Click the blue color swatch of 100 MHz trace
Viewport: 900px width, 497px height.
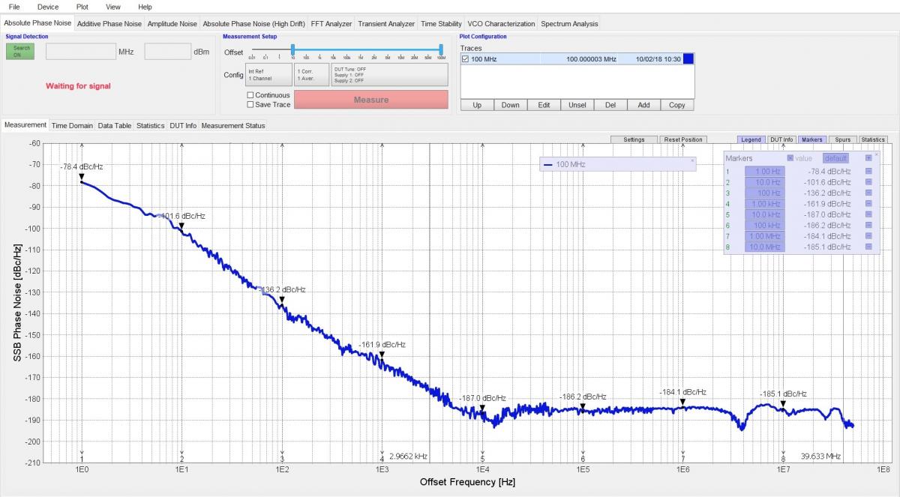point(688,59)
